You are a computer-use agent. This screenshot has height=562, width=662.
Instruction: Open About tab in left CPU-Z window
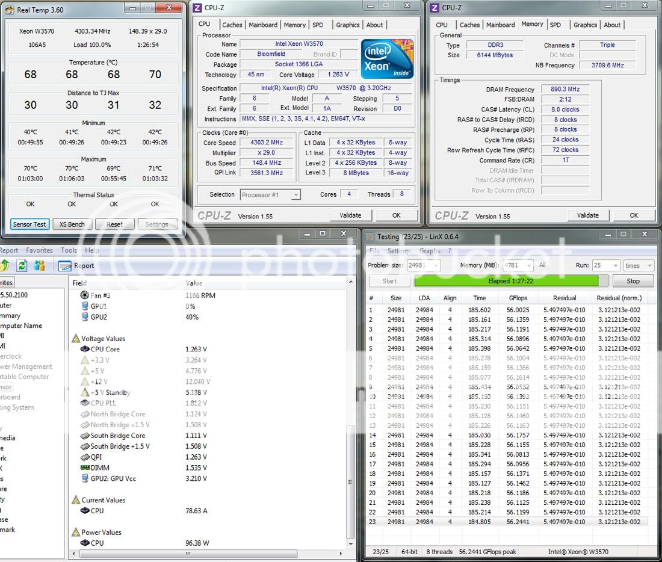[x=374, y=25]
